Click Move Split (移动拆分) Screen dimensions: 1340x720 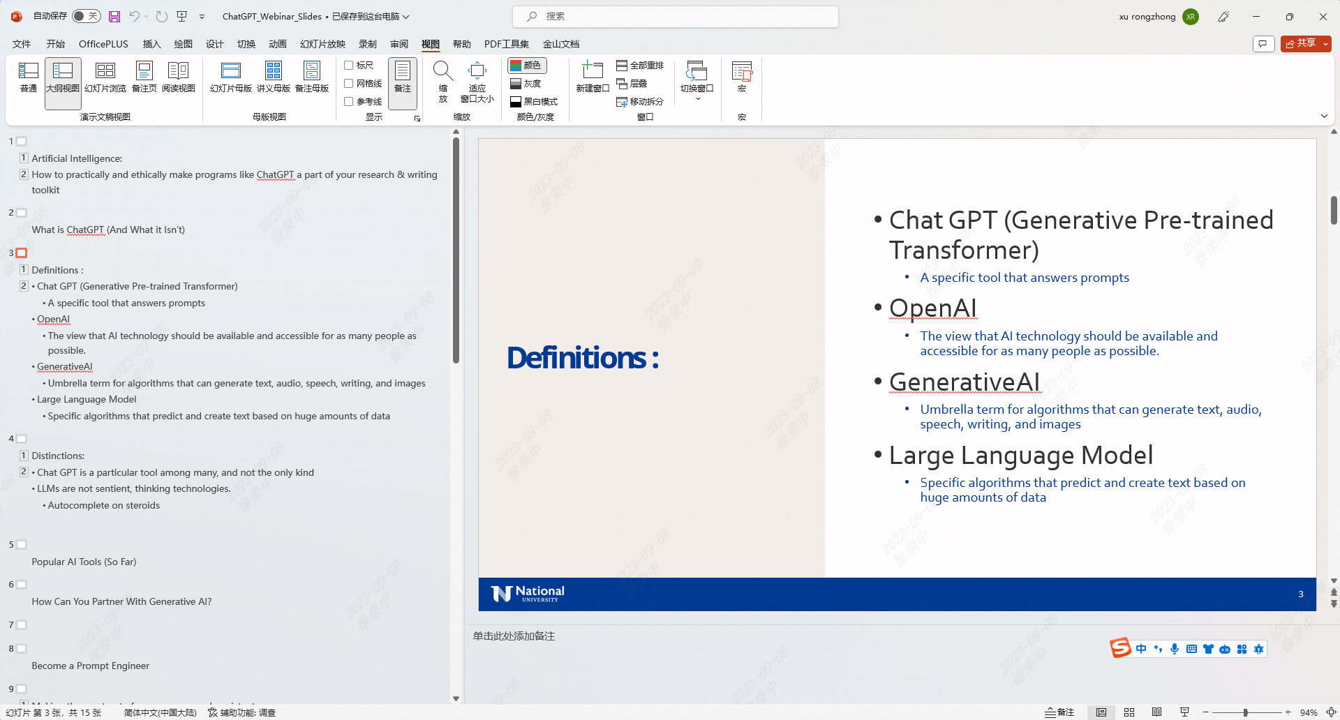640,102
